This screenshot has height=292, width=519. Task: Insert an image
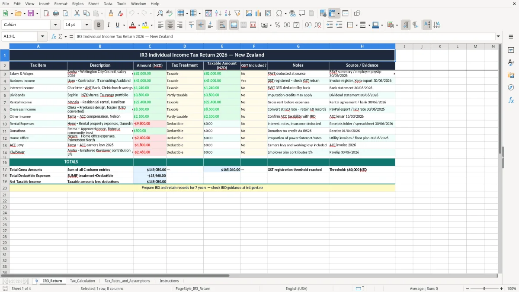point(249,13)
